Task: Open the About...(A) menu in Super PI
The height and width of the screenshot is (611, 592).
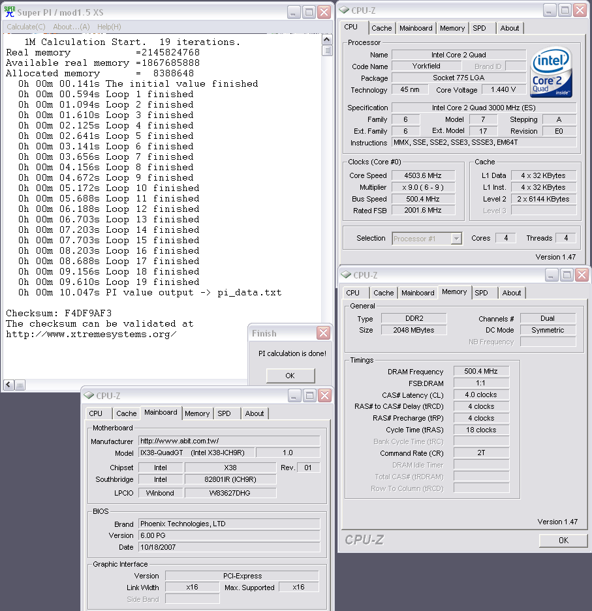Action: coord(71,27)
